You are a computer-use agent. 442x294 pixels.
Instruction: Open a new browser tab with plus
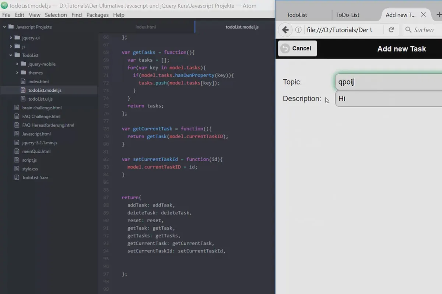(438, 15)
